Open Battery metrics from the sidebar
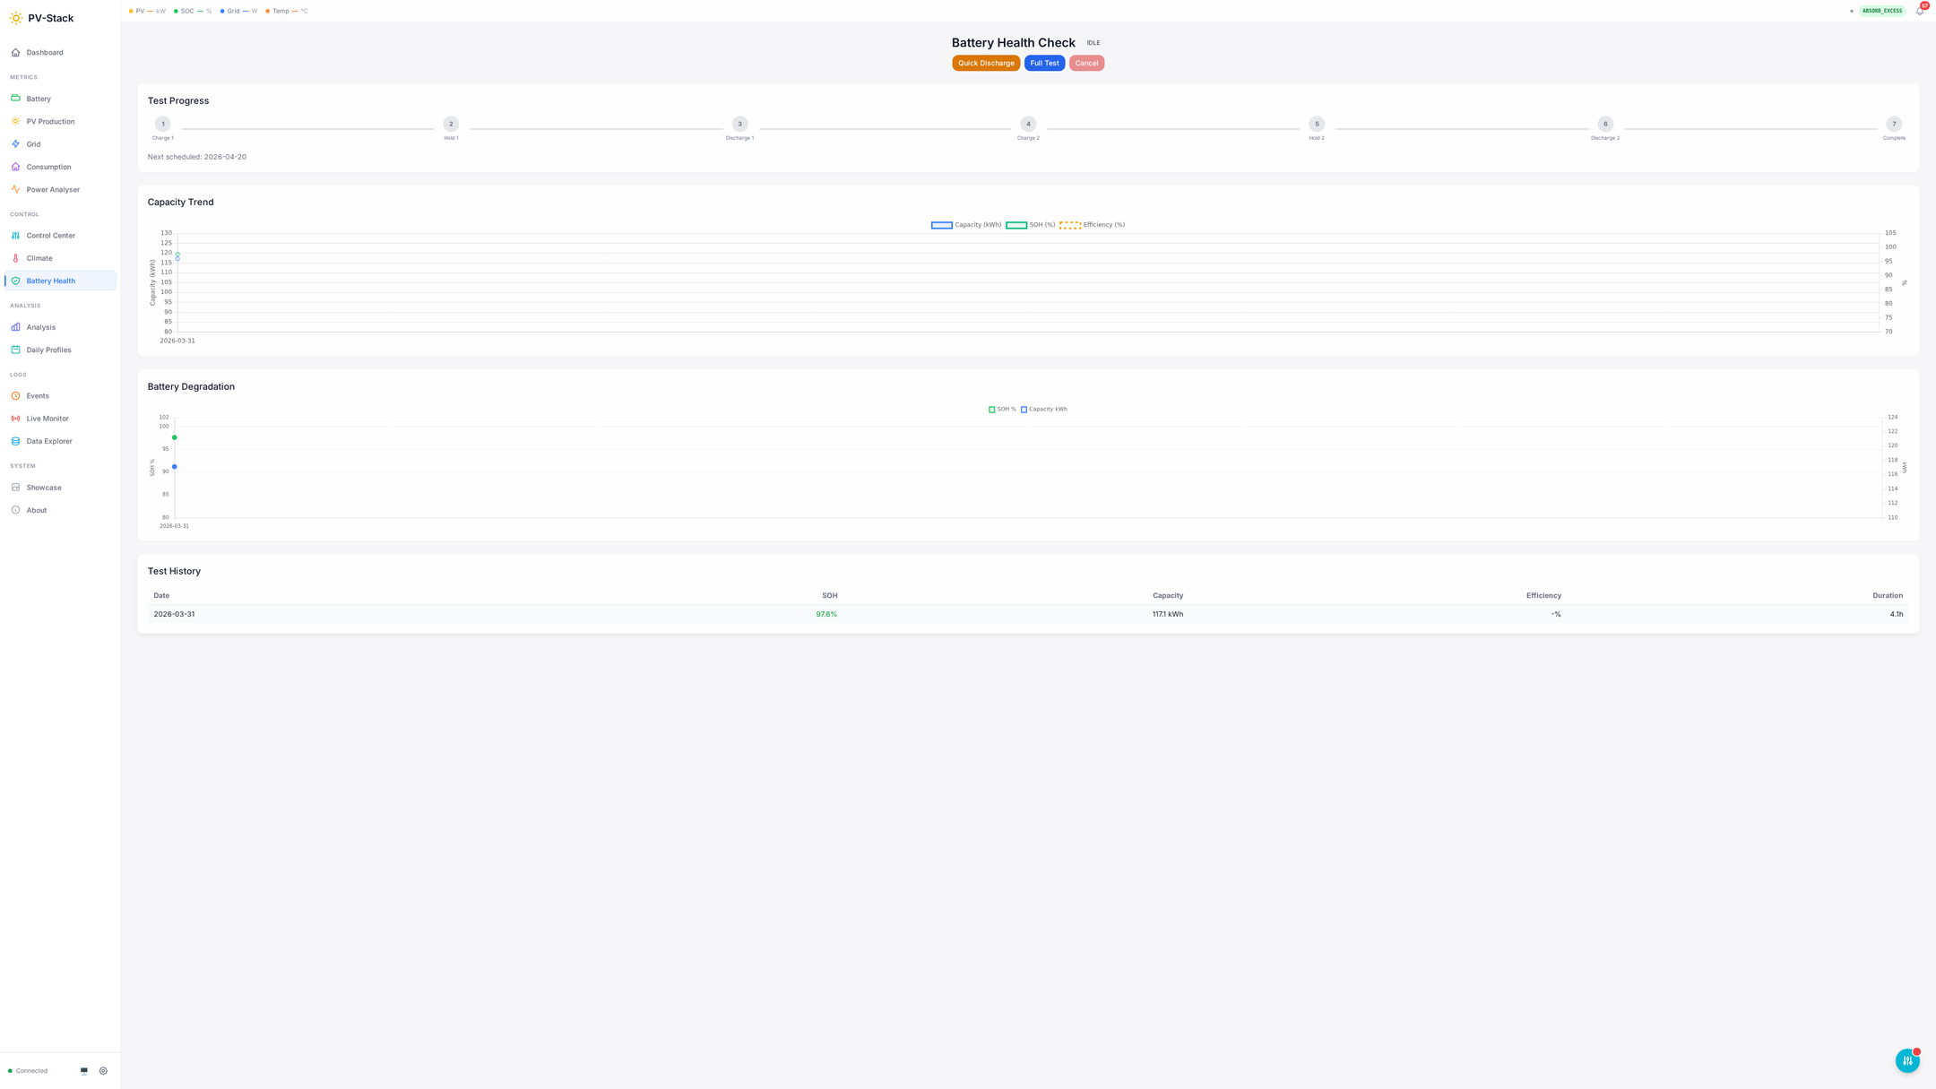 [x=39, y=99]
